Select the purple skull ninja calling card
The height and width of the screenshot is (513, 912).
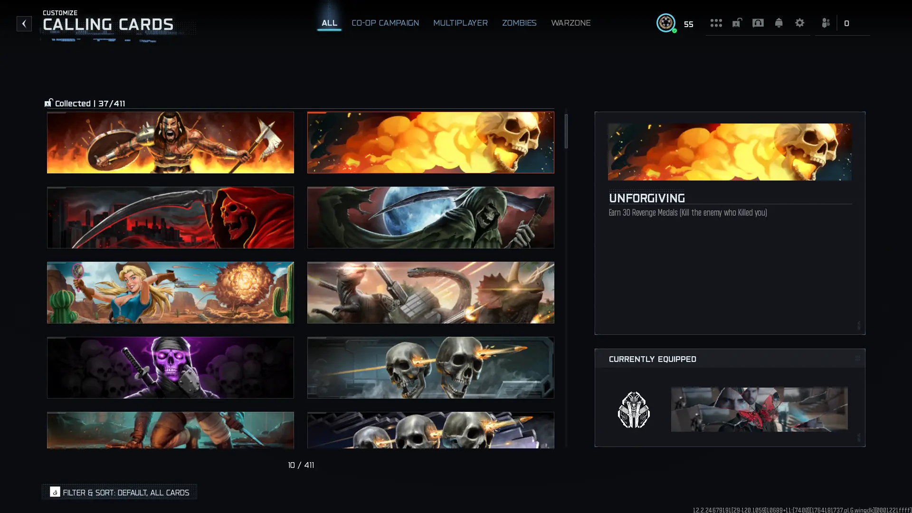pyautogui.click(x=170, y=367)
